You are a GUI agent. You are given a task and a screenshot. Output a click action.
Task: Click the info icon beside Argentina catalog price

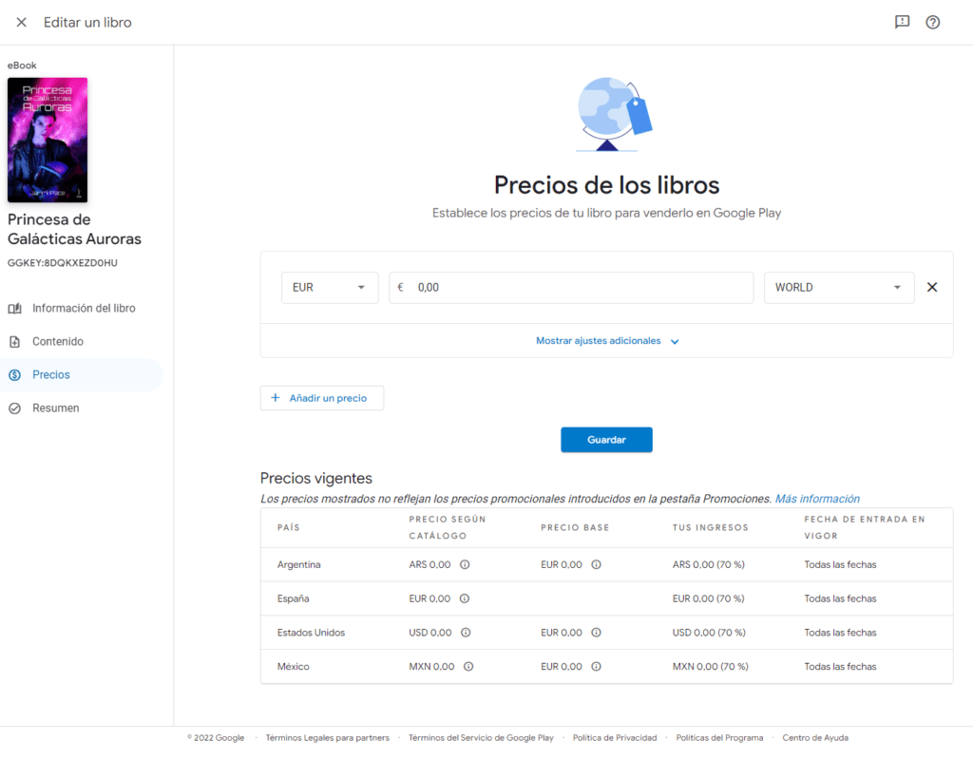click(466, 564)
